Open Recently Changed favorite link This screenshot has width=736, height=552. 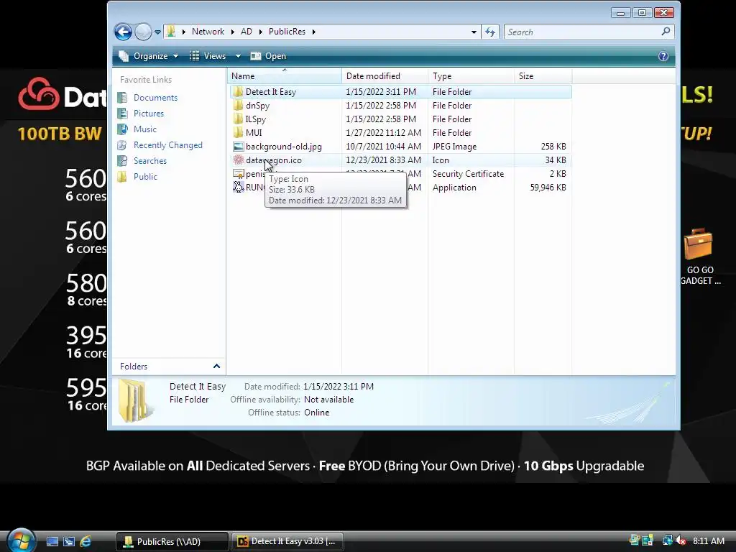(168, 145)
